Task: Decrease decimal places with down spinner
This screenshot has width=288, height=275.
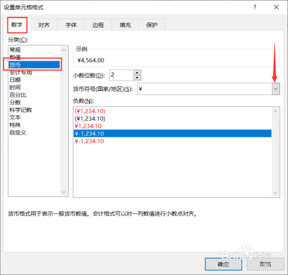Action: (137, 78)
